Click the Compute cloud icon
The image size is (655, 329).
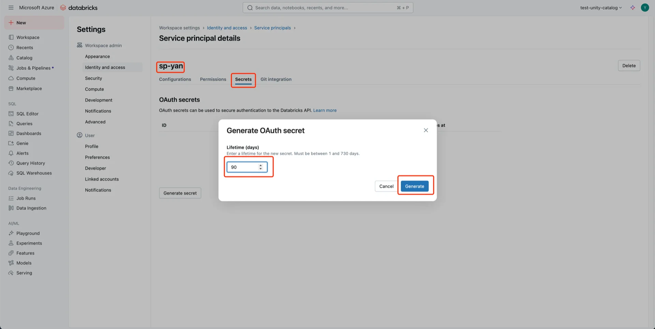tap(11, 78)
